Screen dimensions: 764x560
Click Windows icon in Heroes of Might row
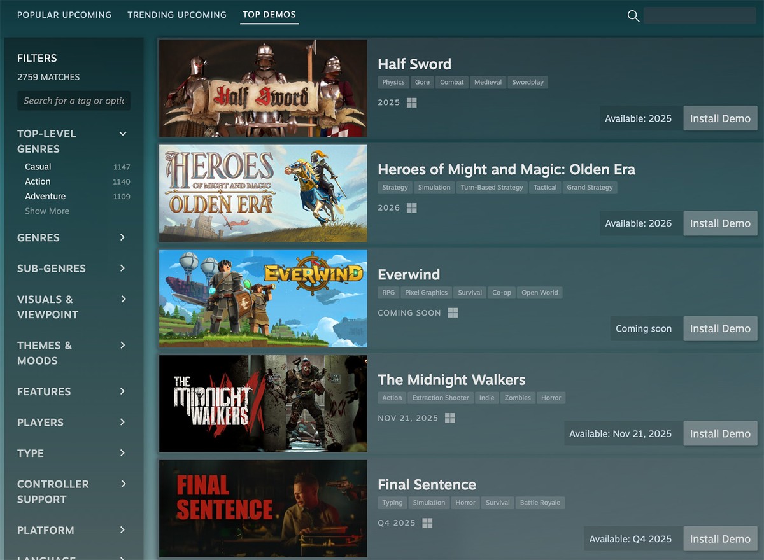click(412, 207)
